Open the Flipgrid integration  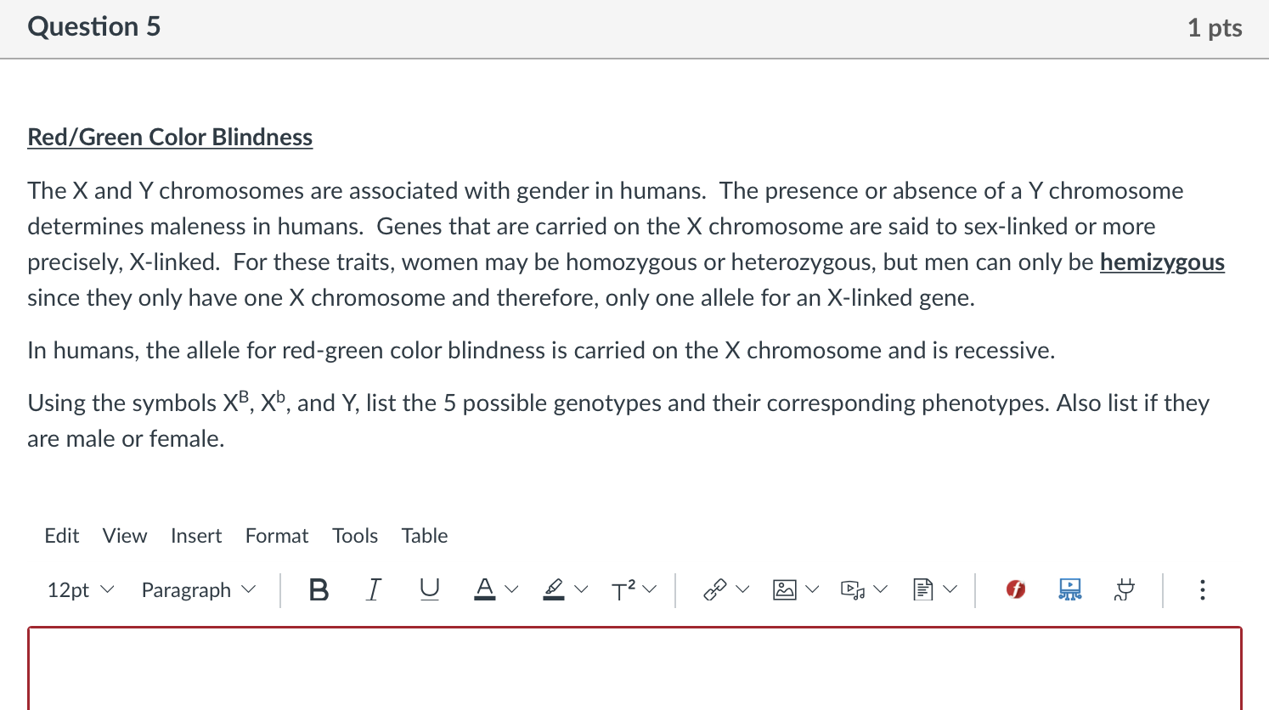click(1015, 589)
